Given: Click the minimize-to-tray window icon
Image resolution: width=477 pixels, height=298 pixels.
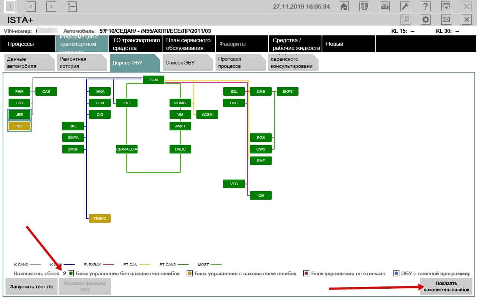Looking at the screenshot, I should point(446,6).
